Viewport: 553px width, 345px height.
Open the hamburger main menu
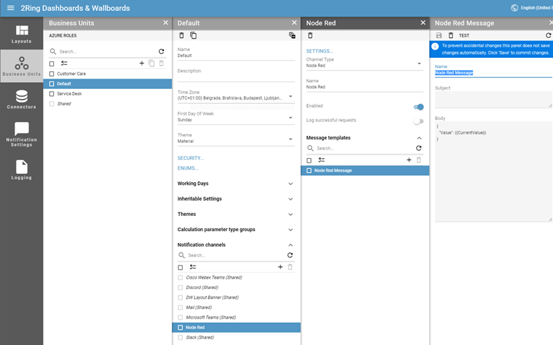pyautogui.click(x=10, y=8)
